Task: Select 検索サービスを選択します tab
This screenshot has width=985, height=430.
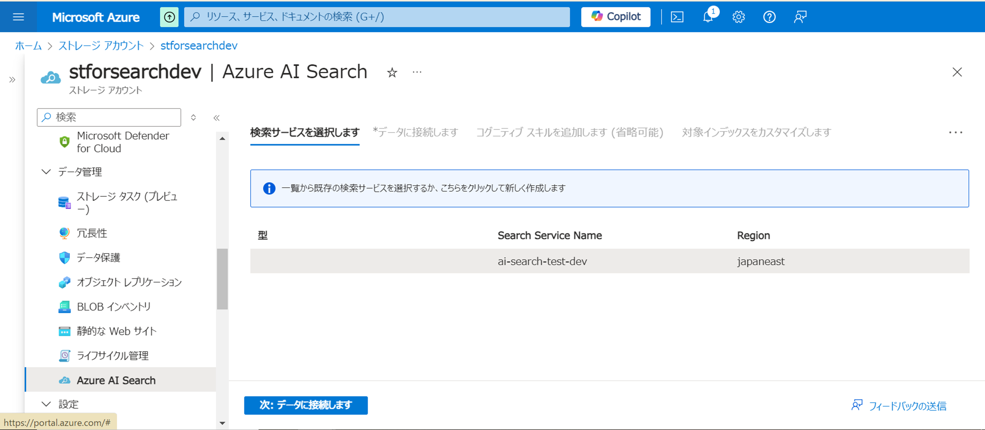Action: [x=305, y=132]
